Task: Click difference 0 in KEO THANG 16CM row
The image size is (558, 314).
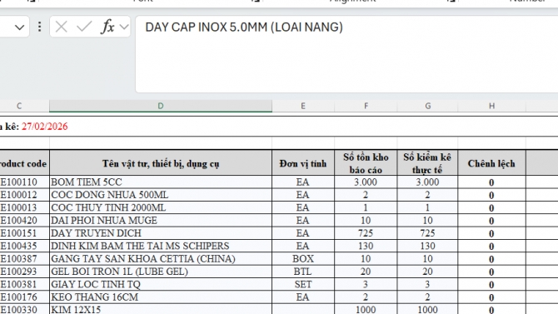Action: pos(491,297)
